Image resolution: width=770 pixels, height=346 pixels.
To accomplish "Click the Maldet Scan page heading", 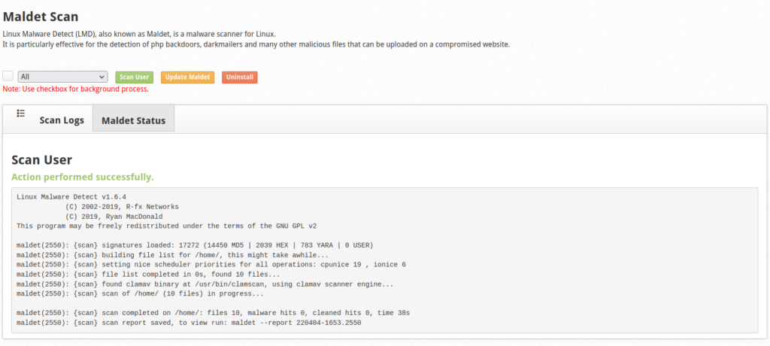I will 41,15.
